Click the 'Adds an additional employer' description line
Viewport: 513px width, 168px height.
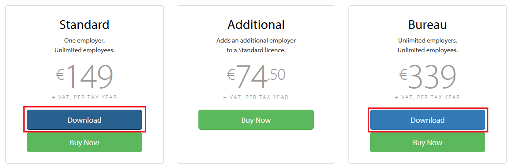pyautogui.click(x=256, y=41)
